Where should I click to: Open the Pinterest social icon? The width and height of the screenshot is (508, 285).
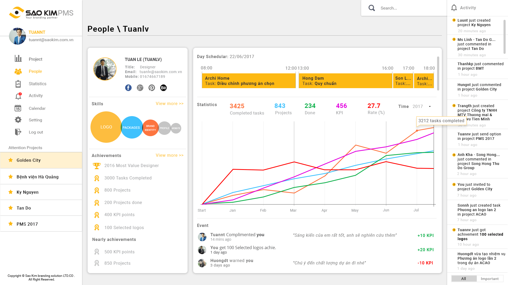tap(152, 88)
